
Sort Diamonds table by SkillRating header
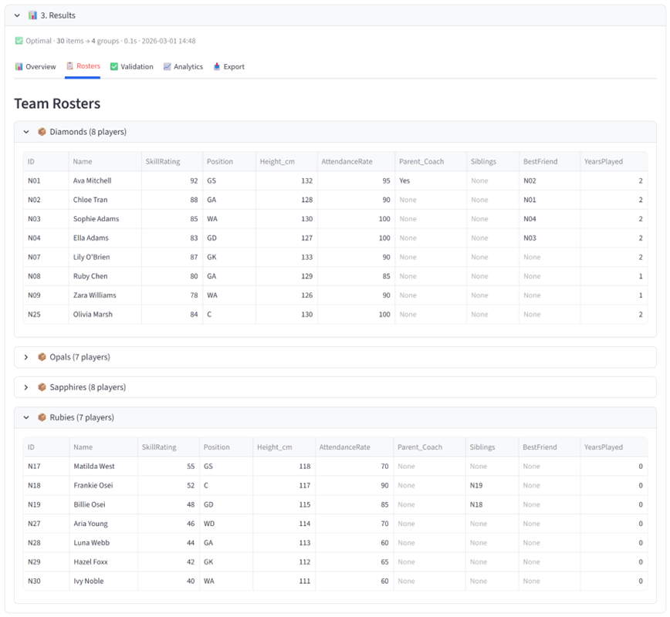(x=163, y=162)
